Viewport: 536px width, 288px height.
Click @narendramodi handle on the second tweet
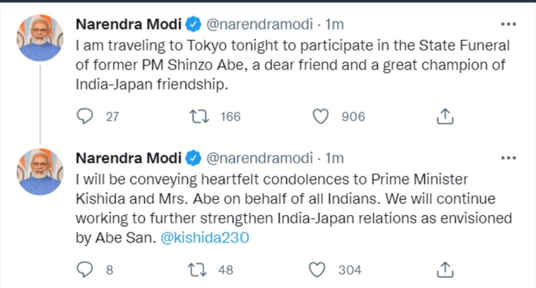pyautogui.click(x=259, y=158)
